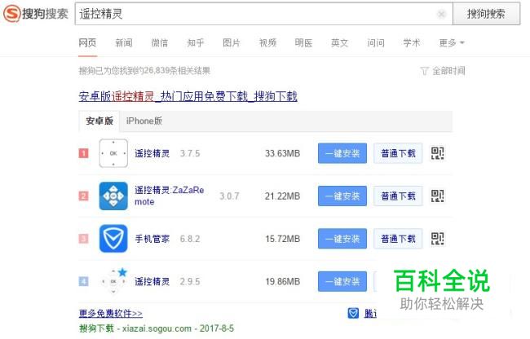Switch to the 学术 tab

[x=411, y=43]
